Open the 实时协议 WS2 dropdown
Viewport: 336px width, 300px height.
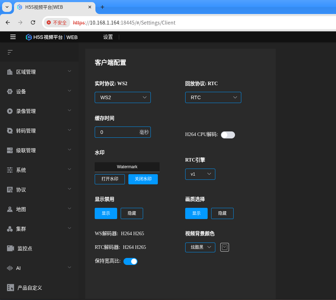[122, 97]
